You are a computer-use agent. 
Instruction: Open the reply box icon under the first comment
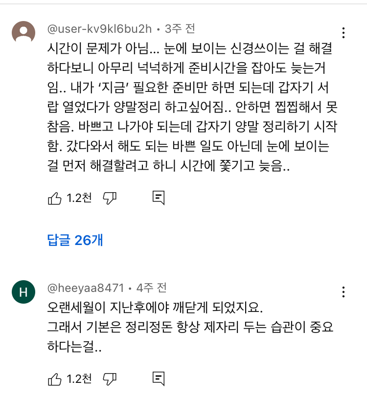[158, 198]
